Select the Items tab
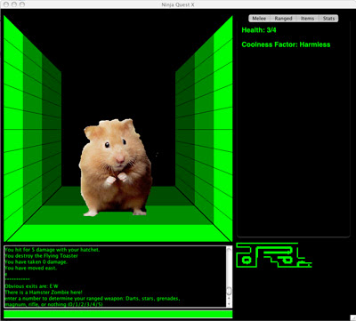The width and height of the screenshot is (356, 321). point(307,19)
